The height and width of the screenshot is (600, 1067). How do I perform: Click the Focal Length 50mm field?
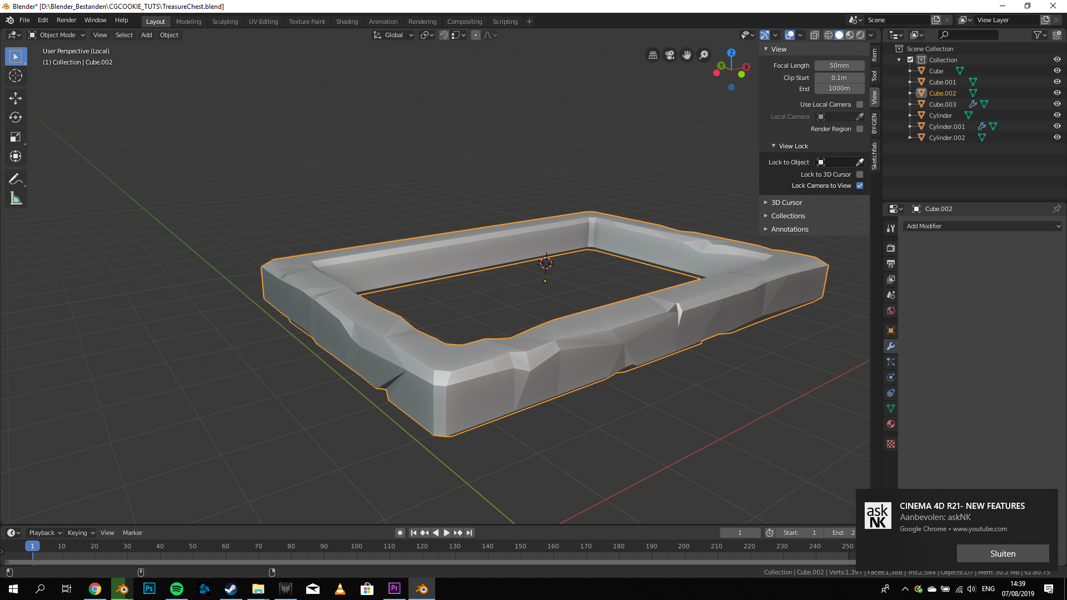839,66
